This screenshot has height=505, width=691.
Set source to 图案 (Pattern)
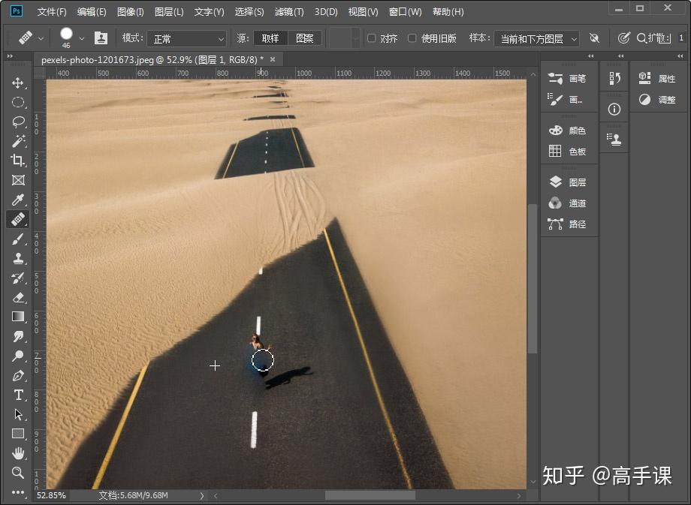(x=305, y=38)
